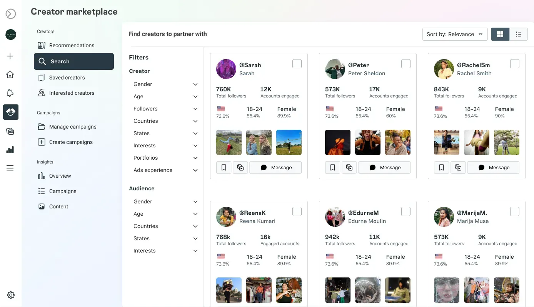Expand the Creator Followers filter

[x=165, y=109]
